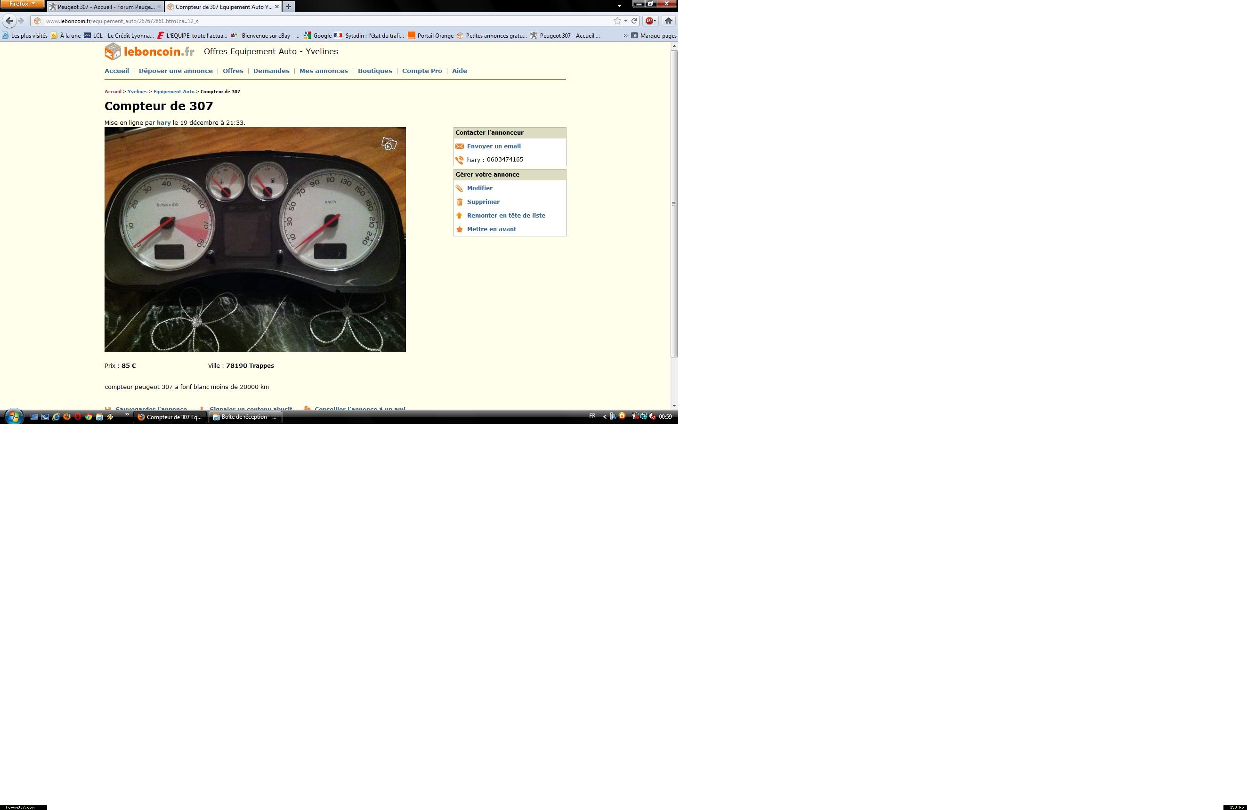The image size is (1247, 810).
Task: Click the Firefox home button
Action: point(669,21)
